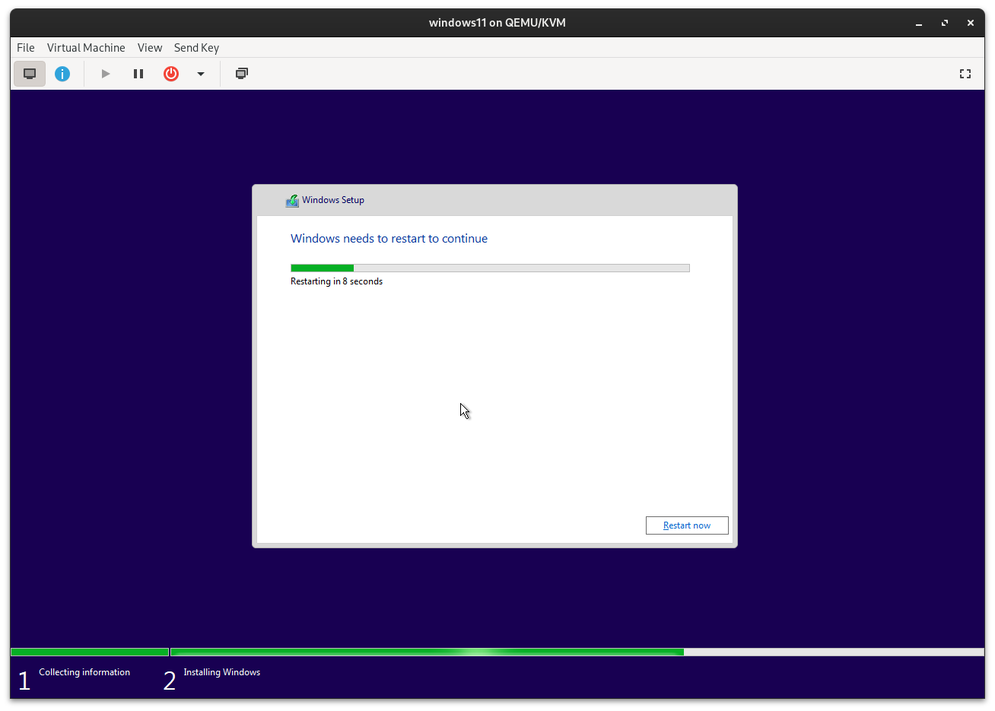Open the manage snapshots icon
This screenshot has width=995, height=711.
click(242, 74)
